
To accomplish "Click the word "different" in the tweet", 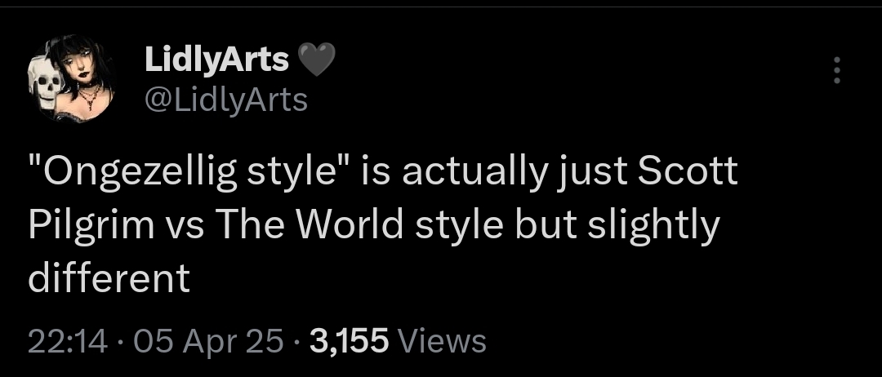I will 109,277.
